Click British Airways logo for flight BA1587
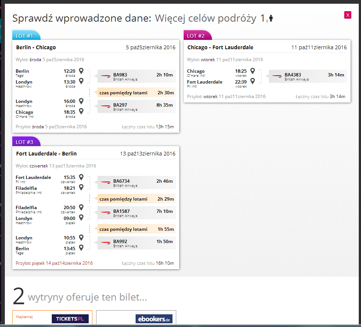Viewport: 361px width, 327px height. point(105,213)
